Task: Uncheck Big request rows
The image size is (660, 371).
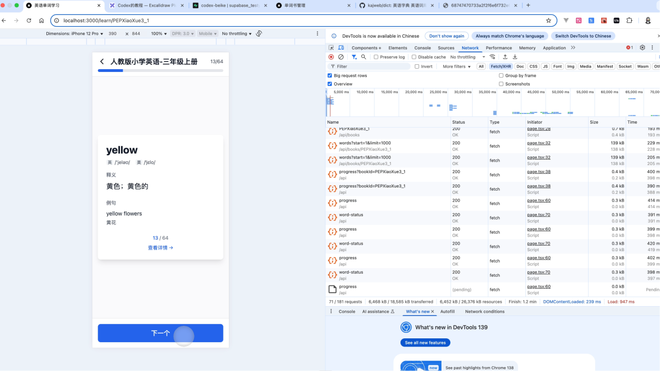Action: (x=330, y=76)
